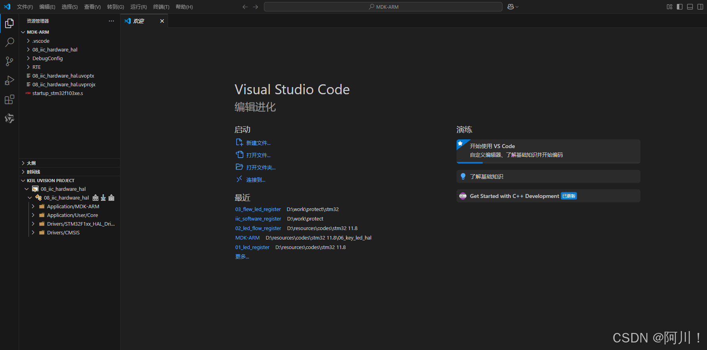This screenshot has height=350, width=707.
Task: Expand the RTE folder
Action: (28, 67)
